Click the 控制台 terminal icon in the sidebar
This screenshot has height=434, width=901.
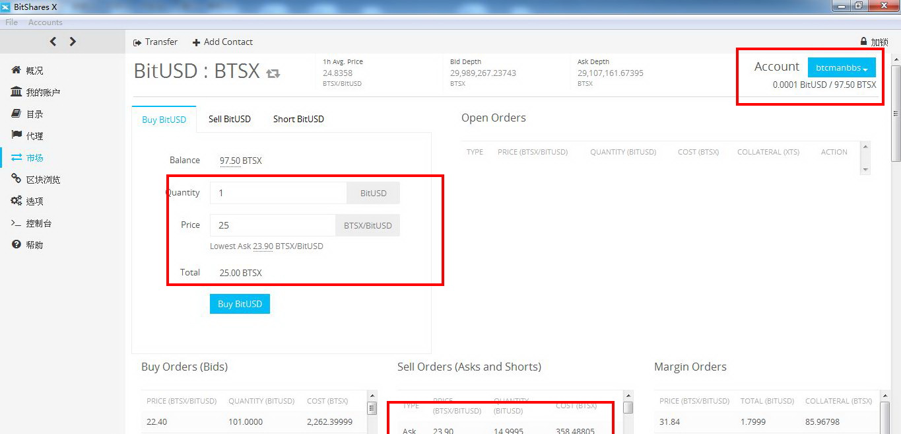pyautogui.click(x=17, y=223)
